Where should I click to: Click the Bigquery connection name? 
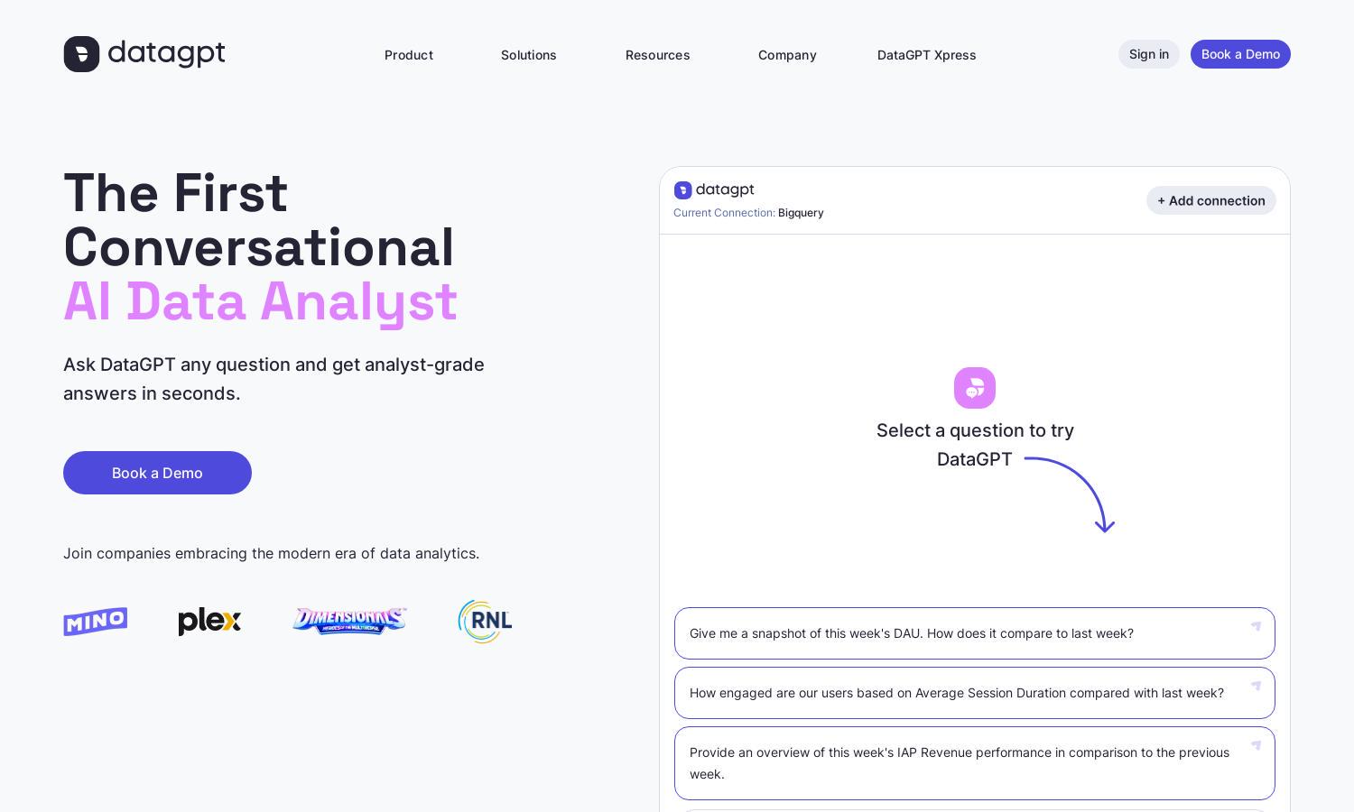801,213
